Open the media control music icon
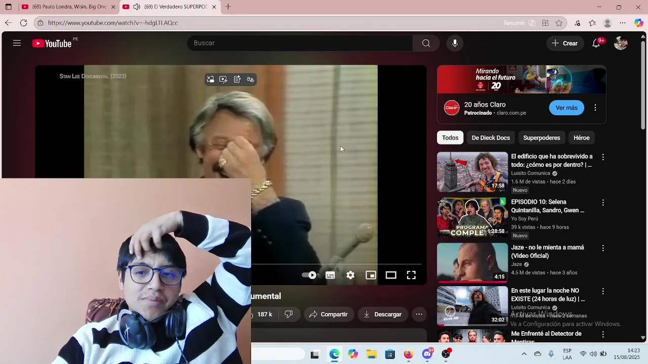648x364 pixels. pyautogui.click(x=578, y=23)
